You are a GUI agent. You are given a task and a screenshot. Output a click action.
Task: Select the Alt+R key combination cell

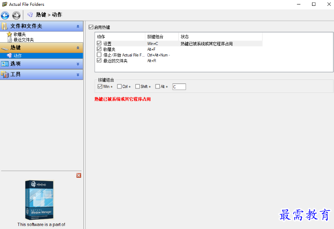pyautogui.click(x=152, y=61)
